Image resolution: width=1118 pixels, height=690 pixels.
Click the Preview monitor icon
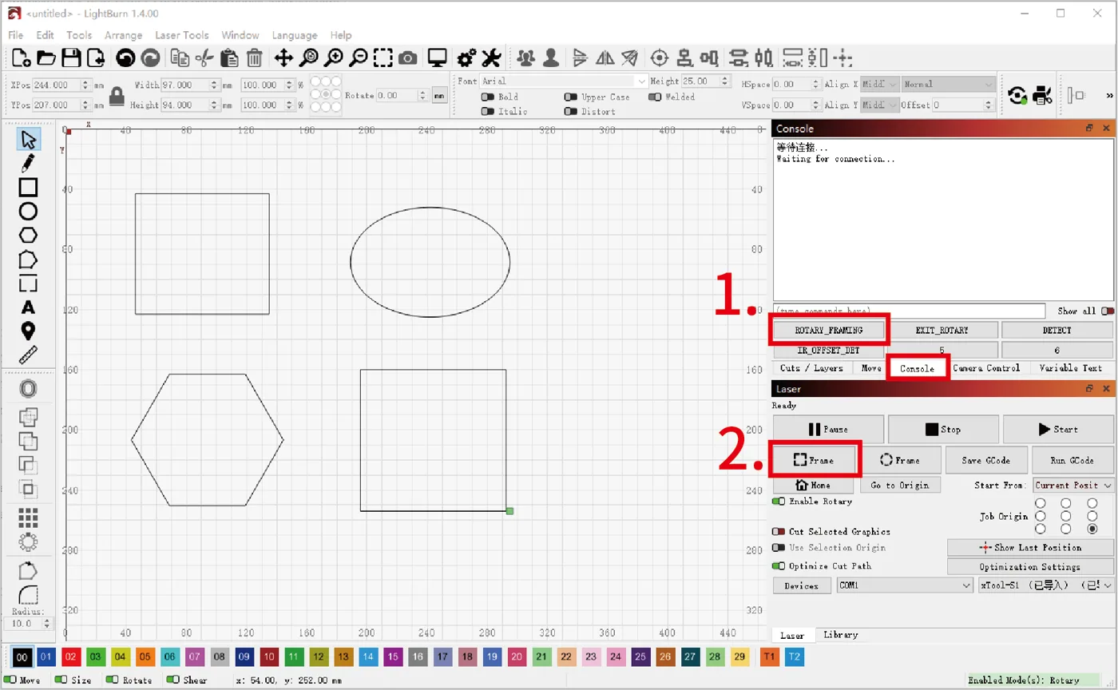[437, 57]
